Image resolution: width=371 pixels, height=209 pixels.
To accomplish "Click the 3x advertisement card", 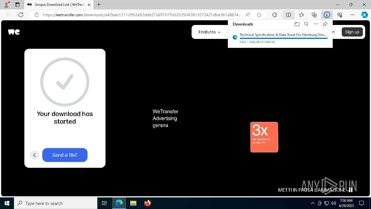I will 264,137.
